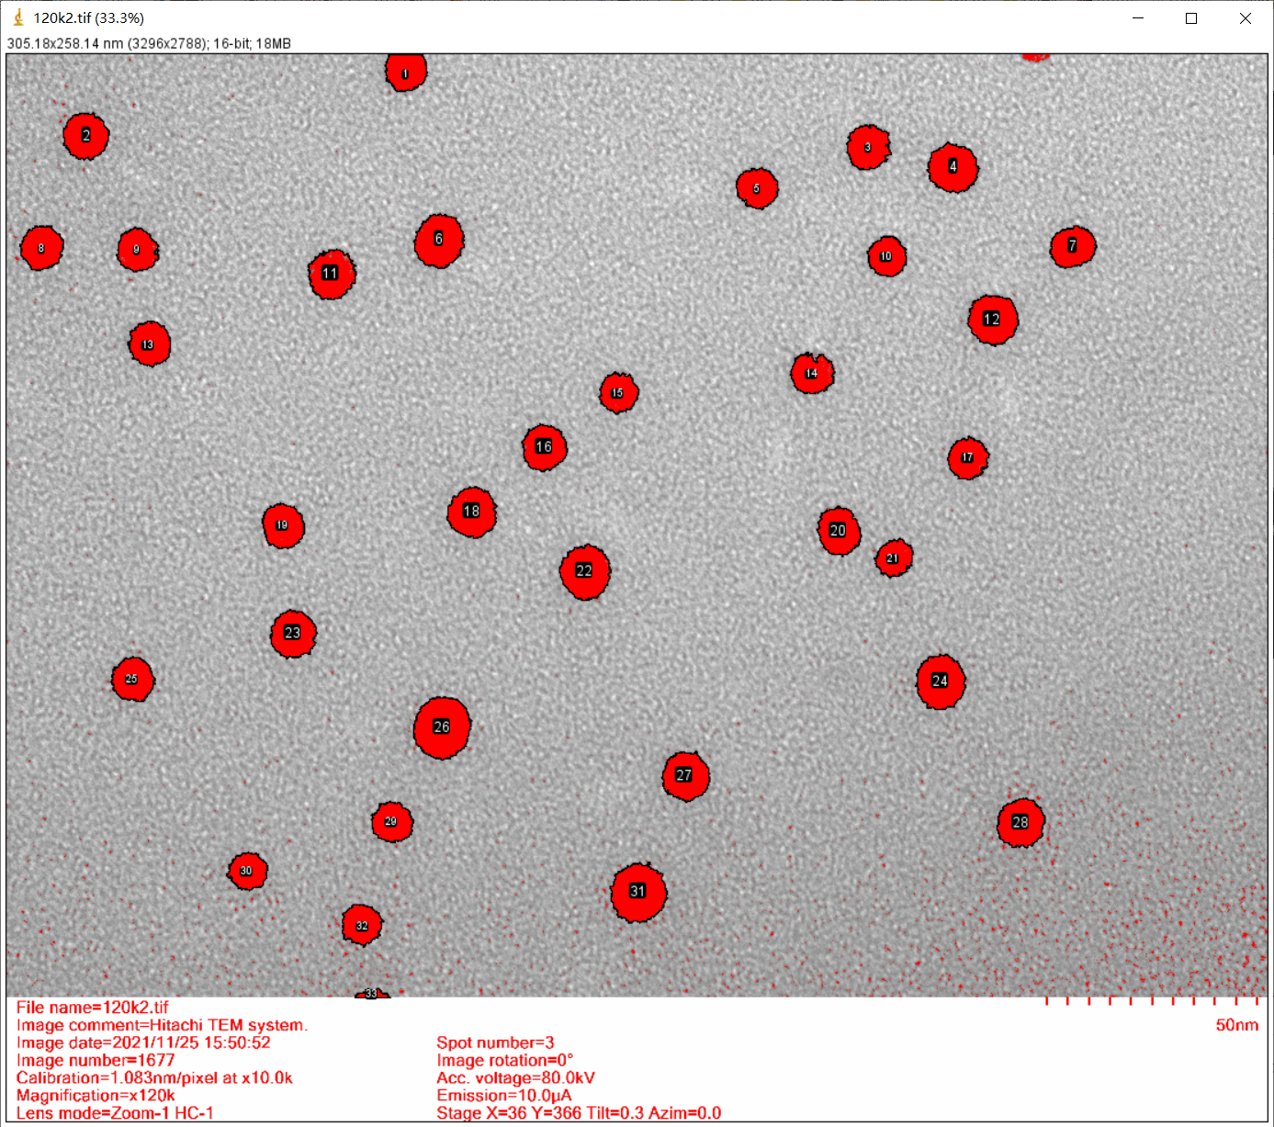The image size is (1274, 1127).
Task: Click the 50nm scale bar label
Action: click(1236, 1025)
